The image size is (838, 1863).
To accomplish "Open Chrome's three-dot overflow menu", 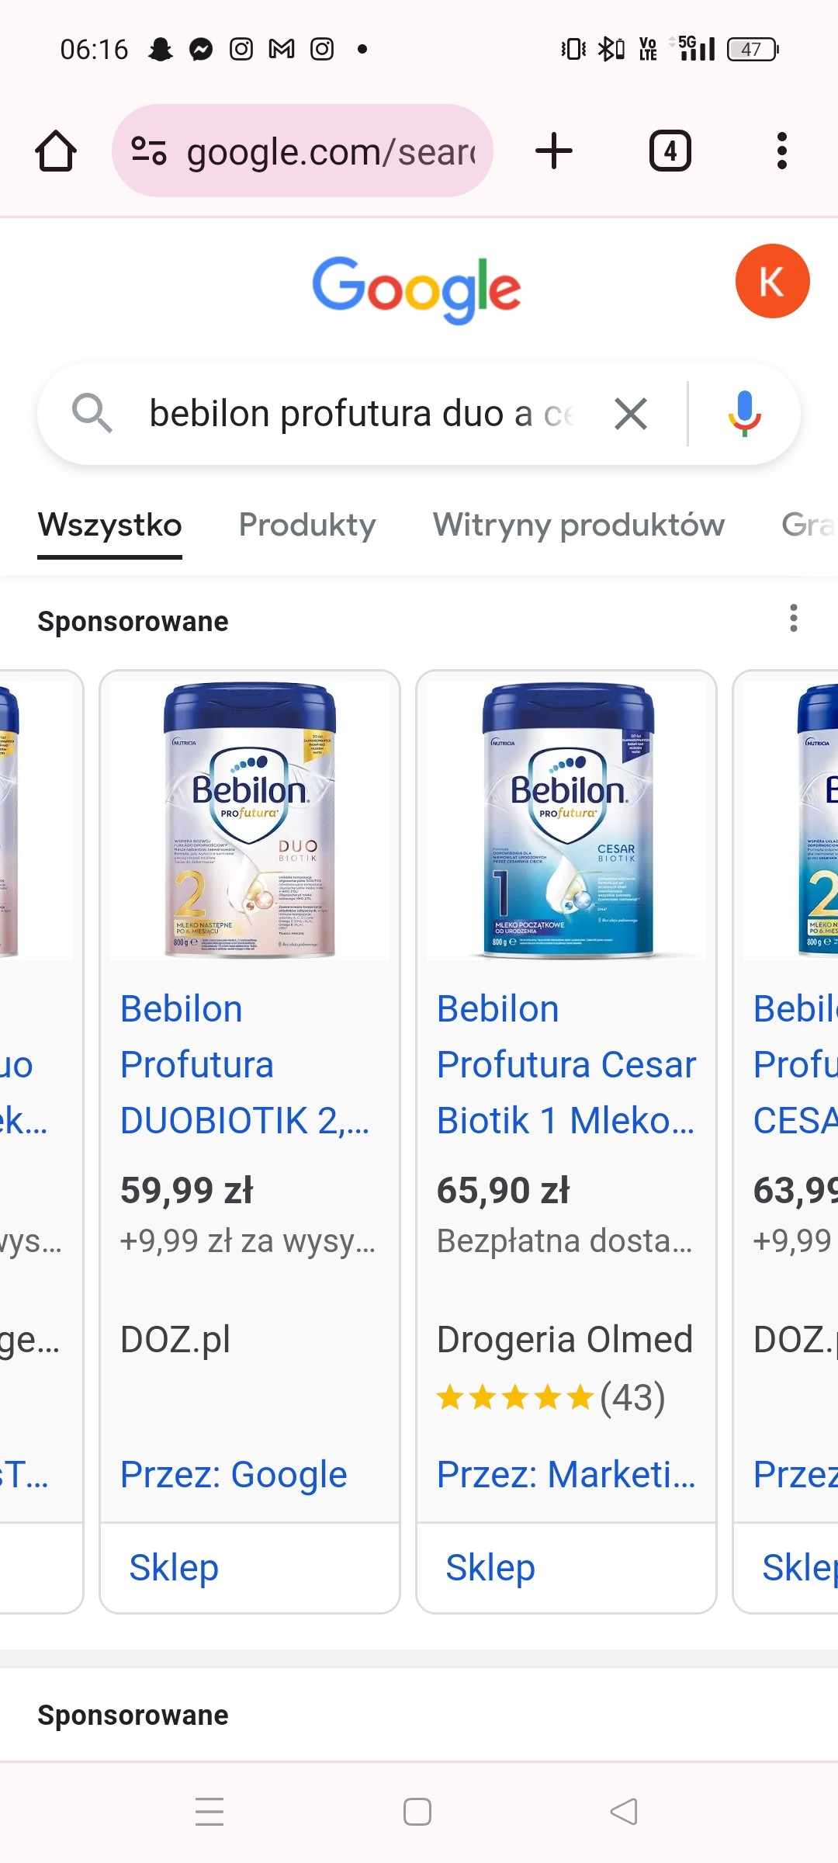I will [781, 151].
